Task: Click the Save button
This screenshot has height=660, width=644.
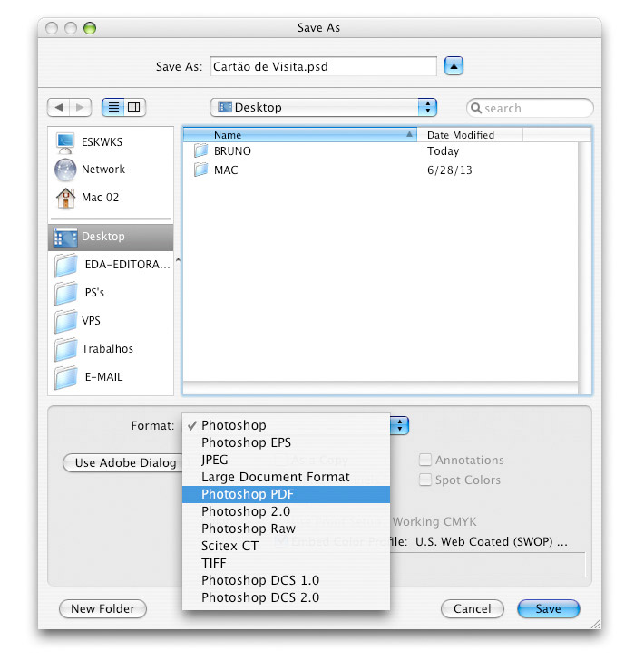Action: 549,609
